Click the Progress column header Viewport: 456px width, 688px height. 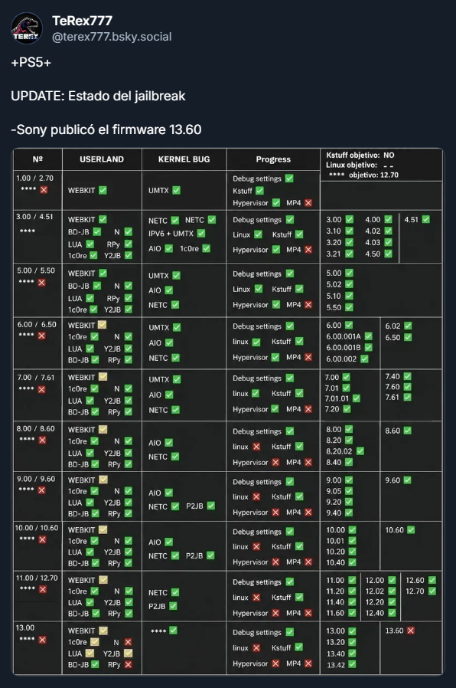273,159
